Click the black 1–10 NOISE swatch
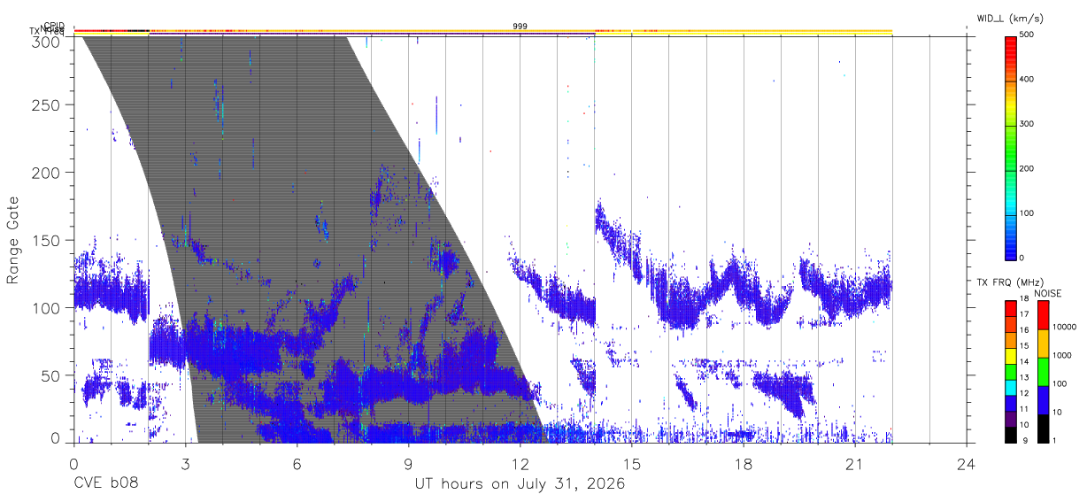The image size is (1087, 502). [1043, 429]
